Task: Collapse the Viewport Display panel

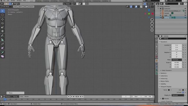Action: coord(166,87)
